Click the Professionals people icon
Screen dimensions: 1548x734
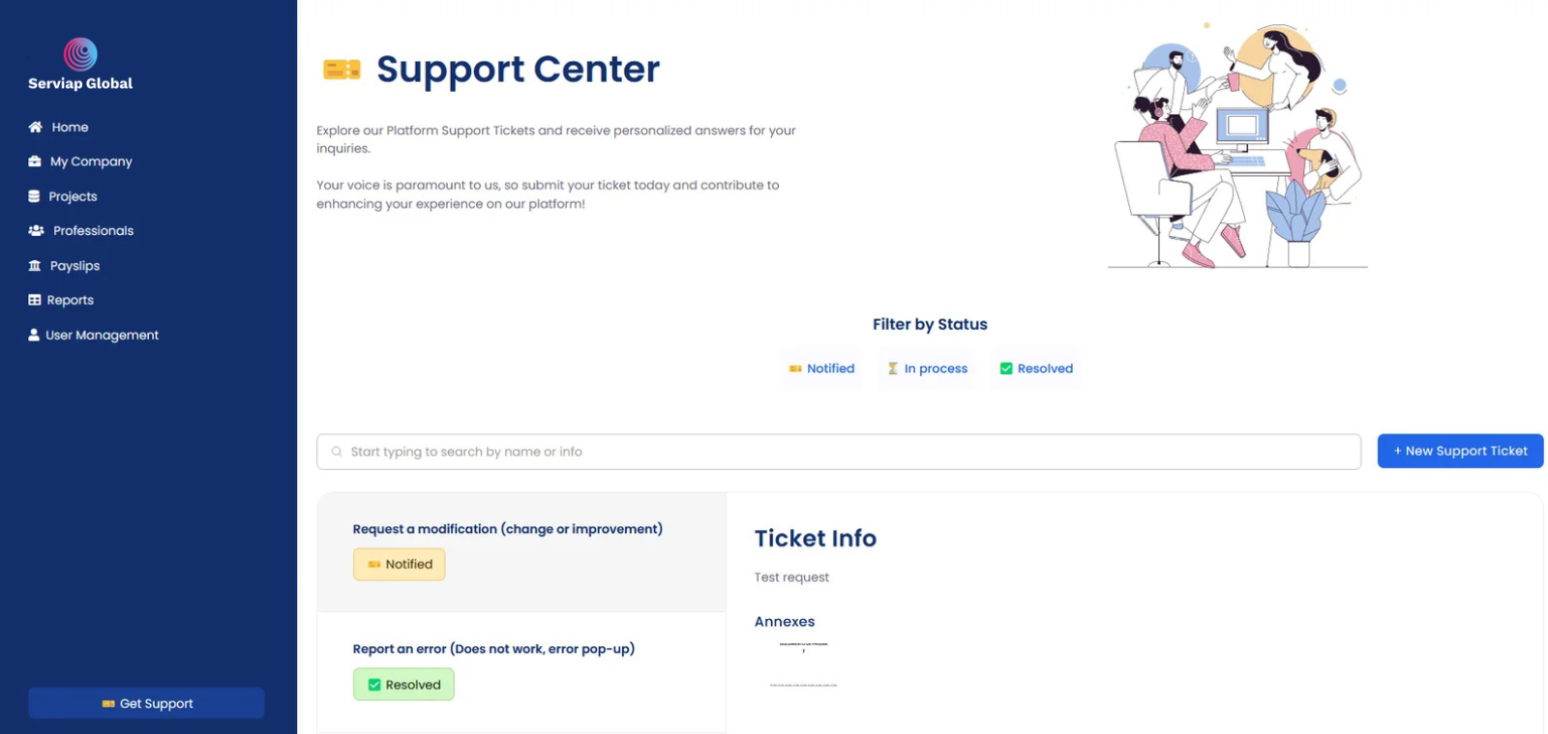coord(36,230)
